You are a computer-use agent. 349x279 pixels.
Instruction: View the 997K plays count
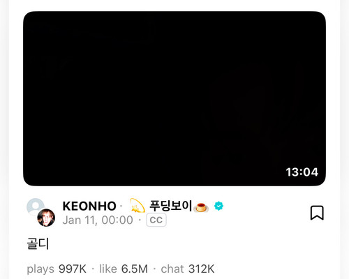click(73, 269)
